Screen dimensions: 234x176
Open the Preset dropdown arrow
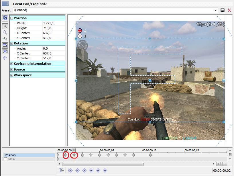pos(216,10)
